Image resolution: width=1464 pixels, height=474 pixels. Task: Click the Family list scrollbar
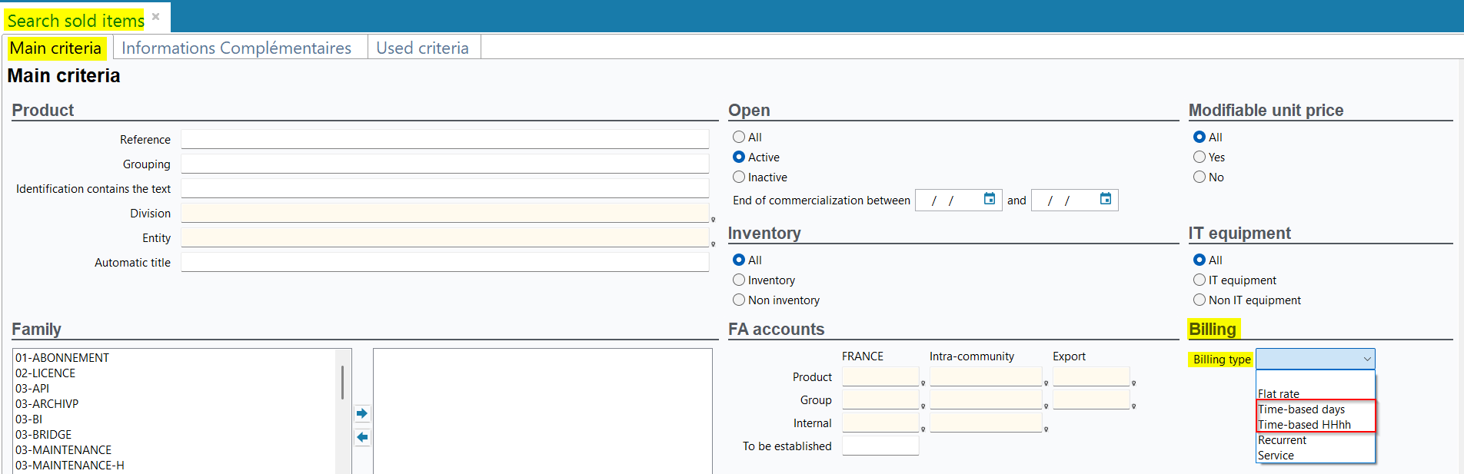click(x=342, y=382)
